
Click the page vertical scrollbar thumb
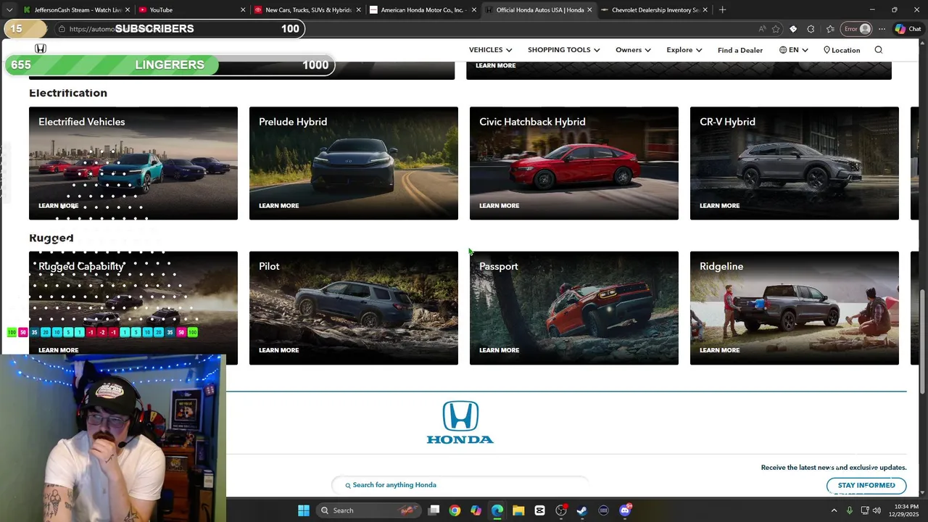[922, 341]
